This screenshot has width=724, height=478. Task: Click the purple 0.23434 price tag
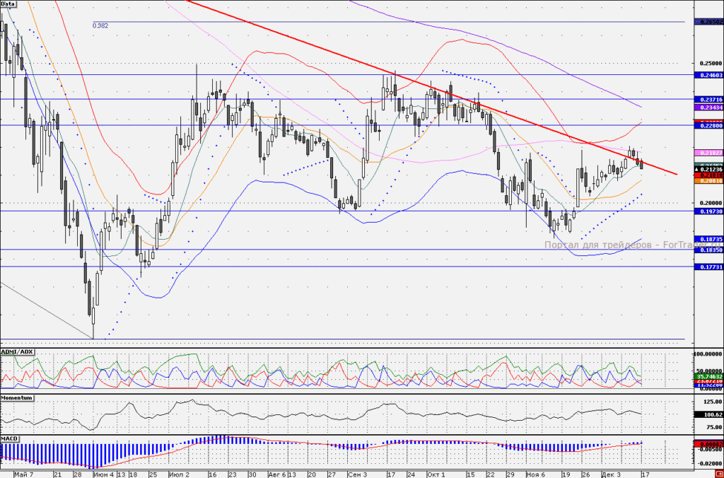[708, 107]
